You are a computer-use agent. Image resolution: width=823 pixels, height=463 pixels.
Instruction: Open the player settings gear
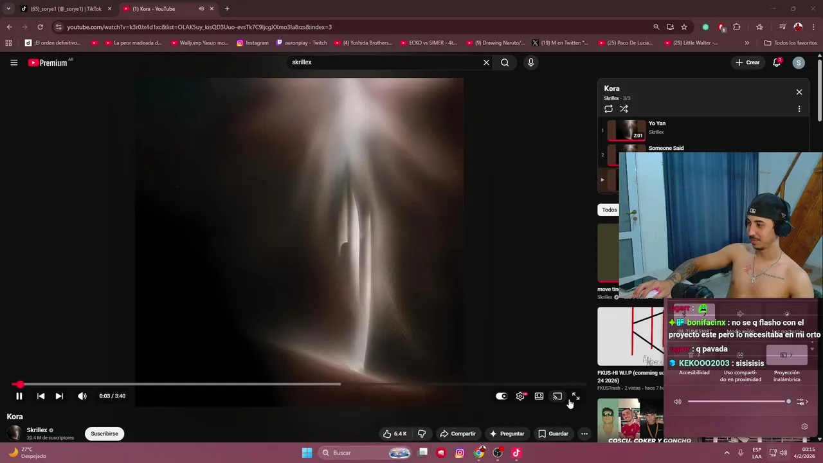520,396
